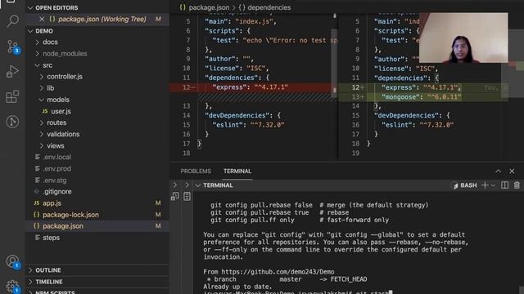Click the webcam video thumbnail

click(x=463, y=38)
